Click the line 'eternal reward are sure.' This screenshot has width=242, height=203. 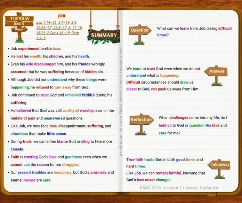31,180
